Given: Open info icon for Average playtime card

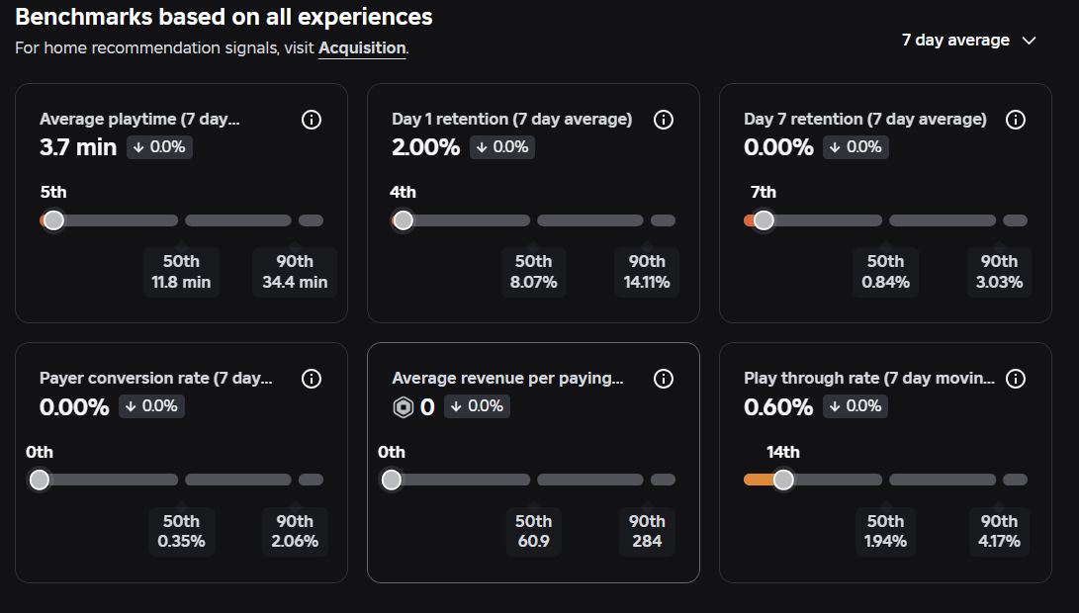Looking at the screenshot, I should [x=311, y=120].
